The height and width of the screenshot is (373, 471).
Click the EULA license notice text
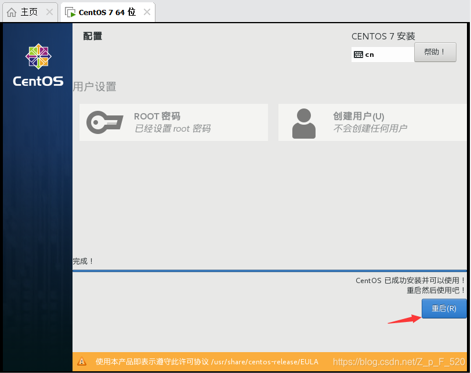206,361
